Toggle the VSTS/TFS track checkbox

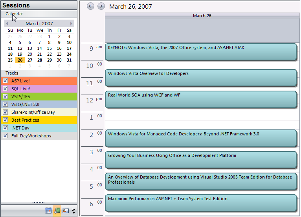pos(5,97)
